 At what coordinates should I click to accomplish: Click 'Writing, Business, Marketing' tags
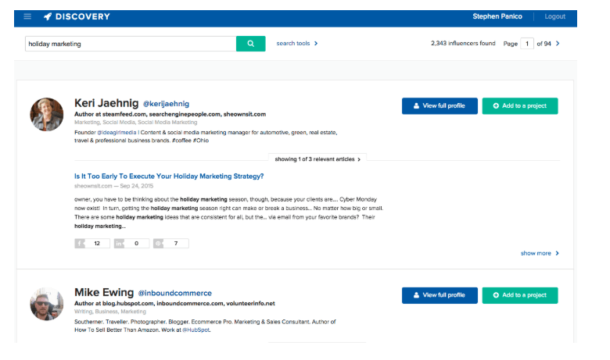pos(110,312)
